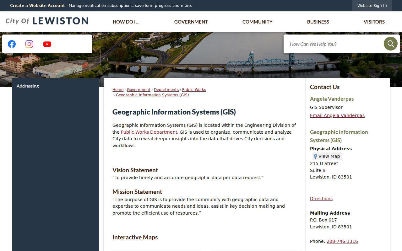Click the 'Mailing Address' label
Image resolution: width=402 pixels, height=251 pixels.
[x=330, y=213]
